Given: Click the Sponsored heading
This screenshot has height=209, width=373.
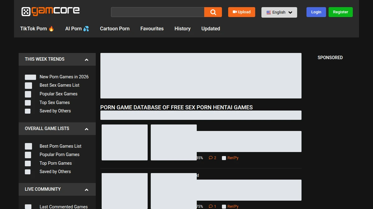Looking at the screenshot, I should (x=330, y=58).
